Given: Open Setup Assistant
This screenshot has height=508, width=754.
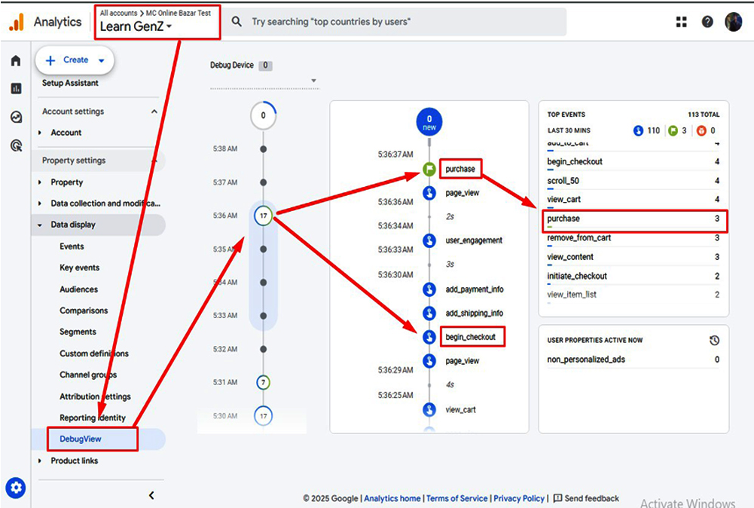Looking at the screenshot, I should coord(70,83).
